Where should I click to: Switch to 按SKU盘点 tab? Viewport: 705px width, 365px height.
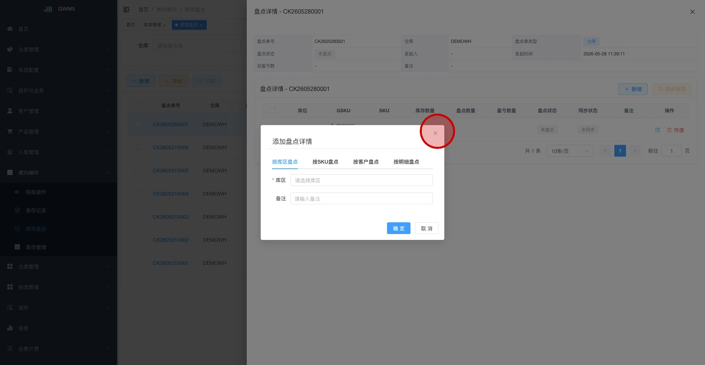pos(325,162)
